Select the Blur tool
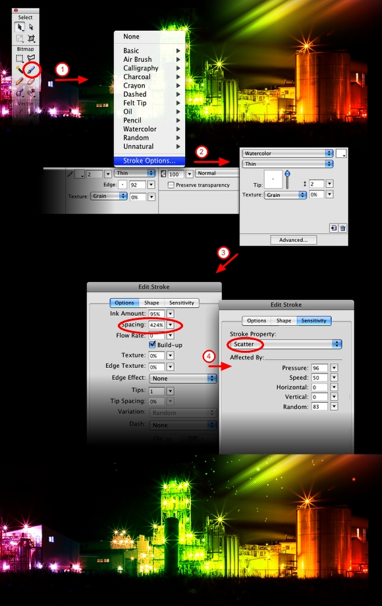Screen dimensions: 382x606 (19, 93)
